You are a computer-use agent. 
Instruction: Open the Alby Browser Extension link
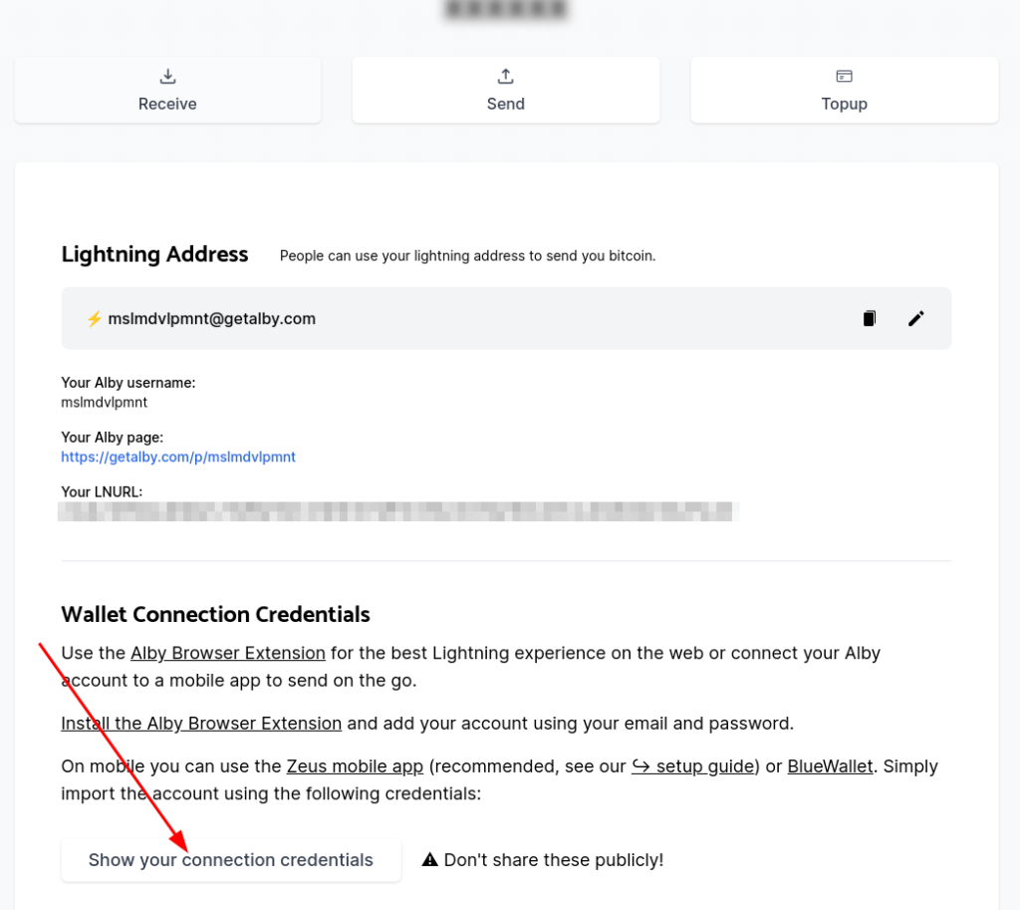click(228, 653)
